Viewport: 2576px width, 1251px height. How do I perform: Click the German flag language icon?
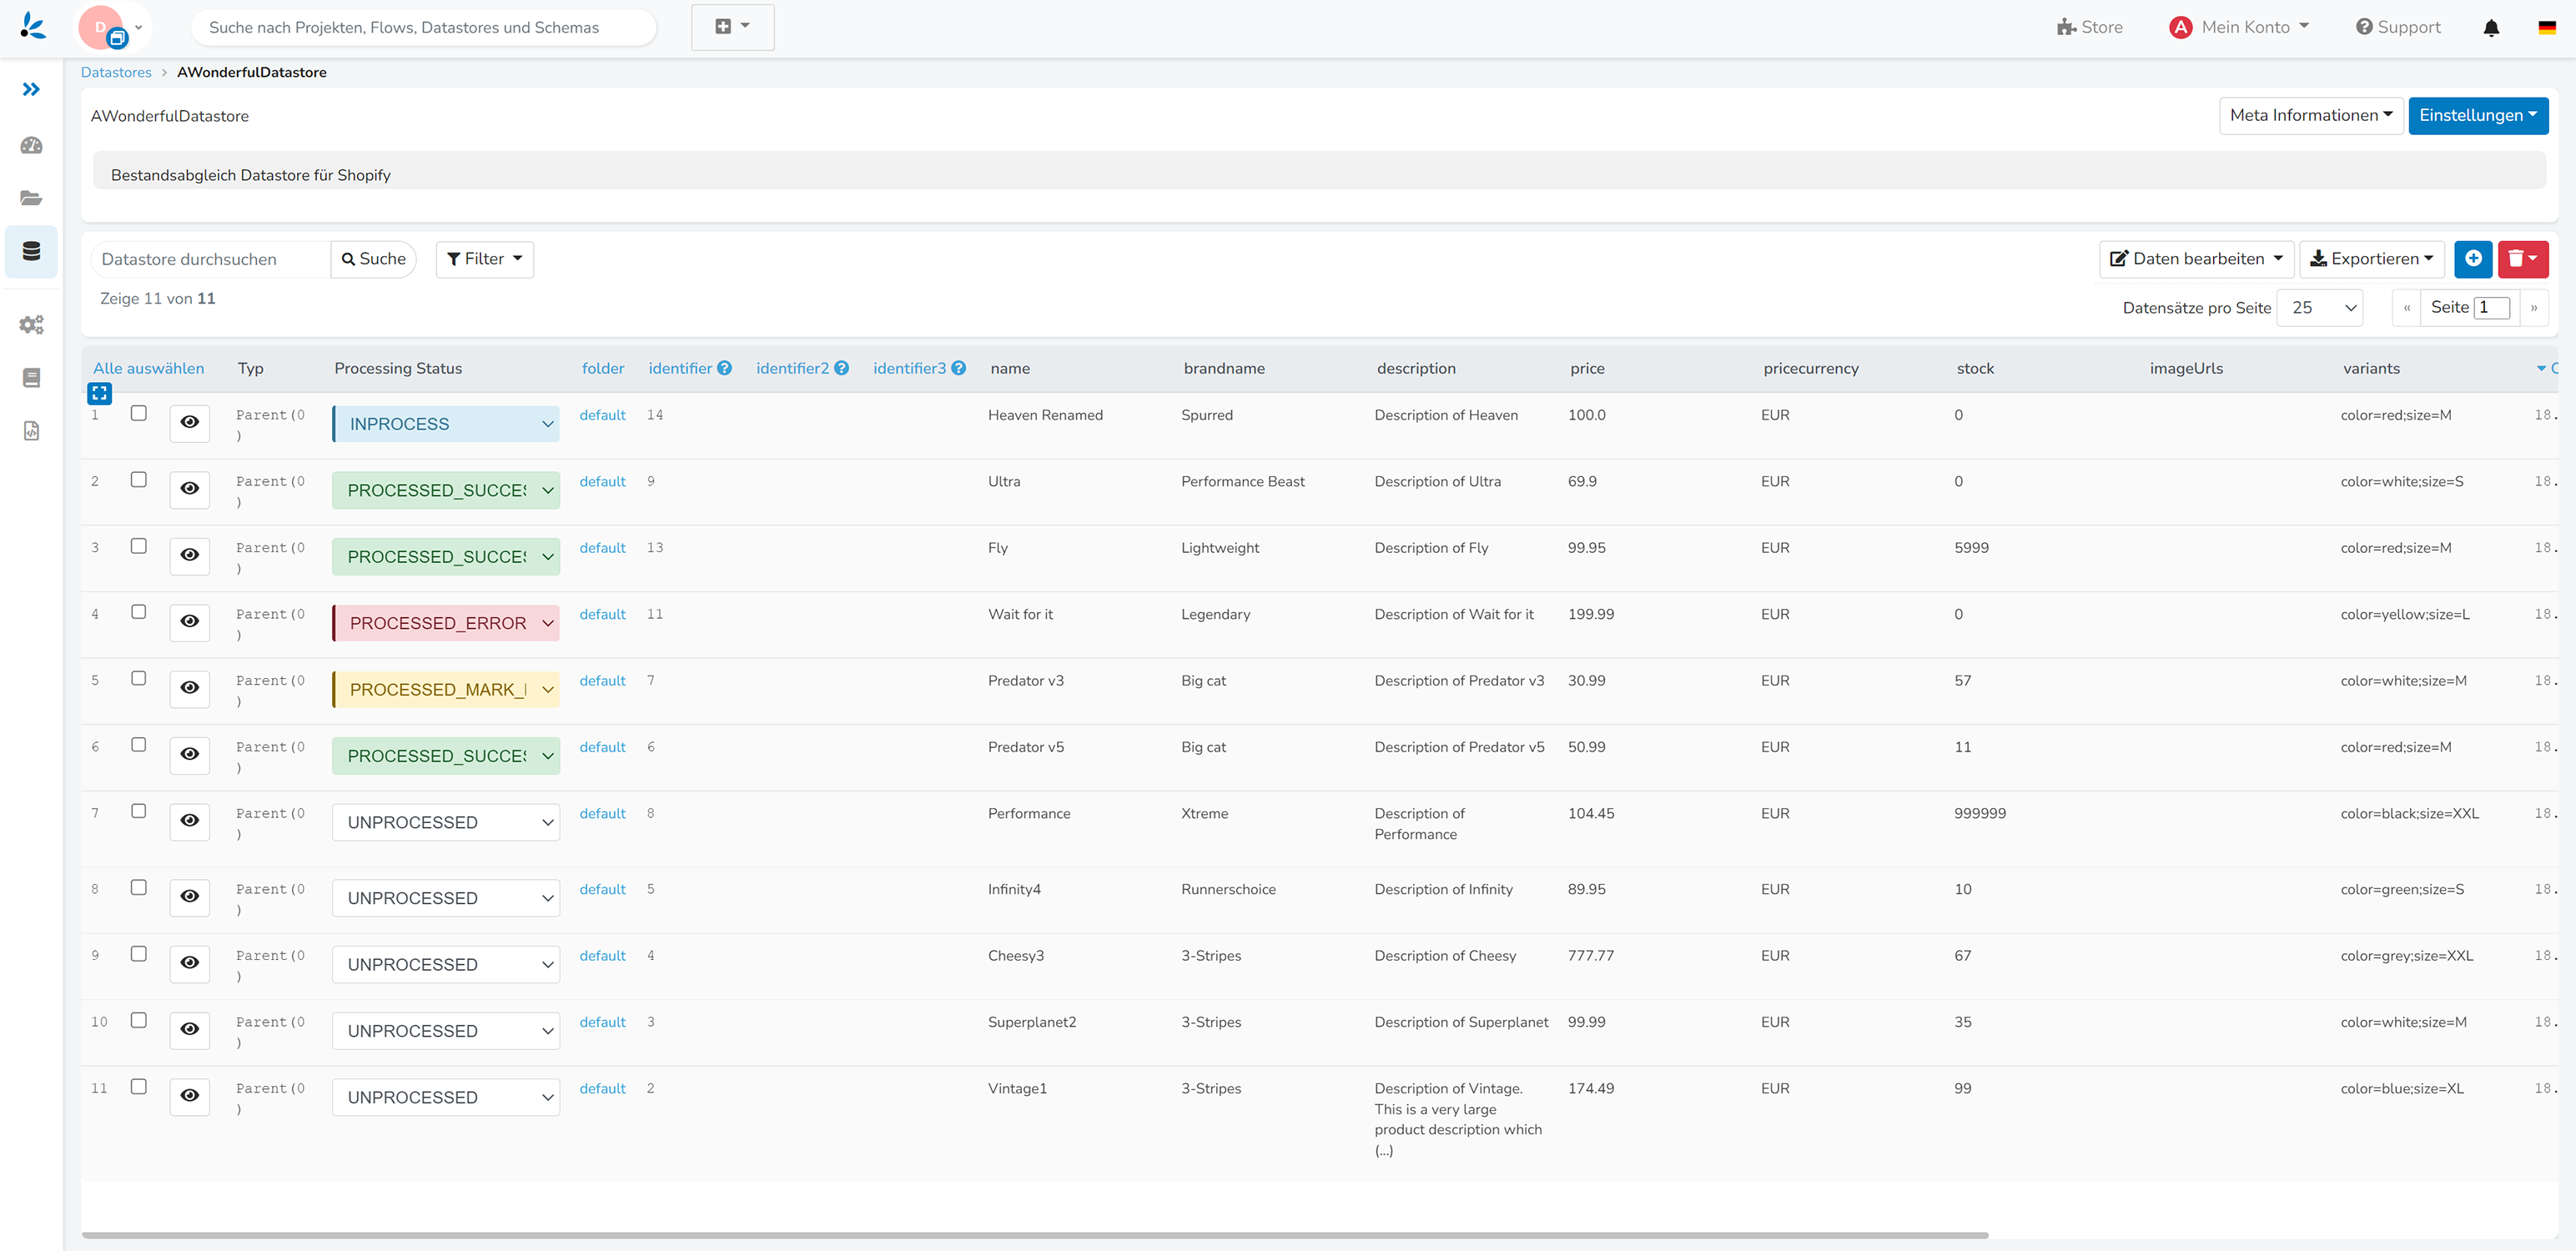2546,28
